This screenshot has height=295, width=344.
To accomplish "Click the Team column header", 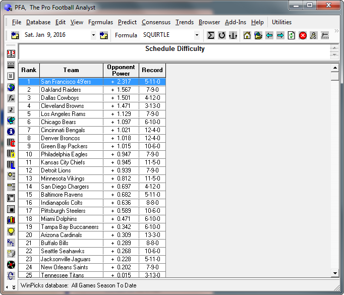I will [x=71, y=70].
